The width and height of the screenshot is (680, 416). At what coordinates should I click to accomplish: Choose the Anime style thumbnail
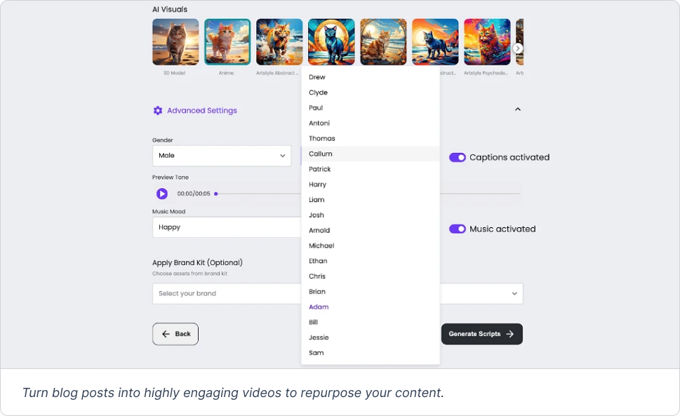coord(227,42)
